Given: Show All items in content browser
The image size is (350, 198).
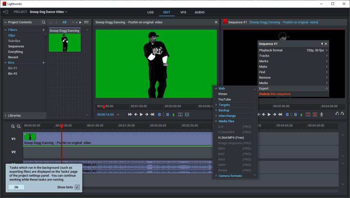Looking at the screenshot, I should [x=64, y=22].
